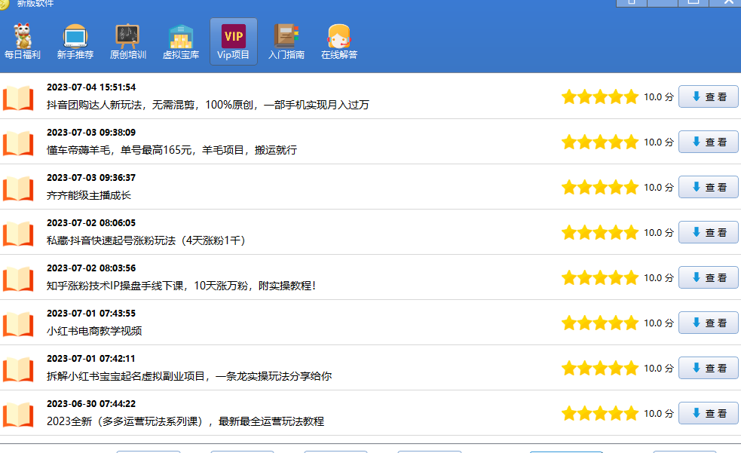Click timestamp 2023-07-02 08:03:56

click(x=91, y=268)
